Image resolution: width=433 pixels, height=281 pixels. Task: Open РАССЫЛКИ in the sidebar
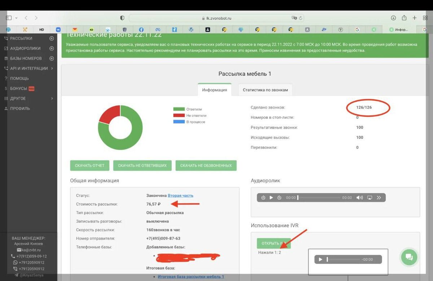pos(21,38)
